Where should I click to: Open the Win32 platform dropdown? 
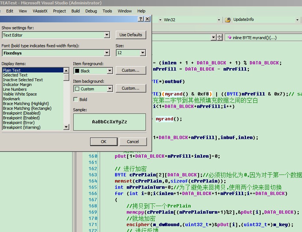click(x=219, y=20)
